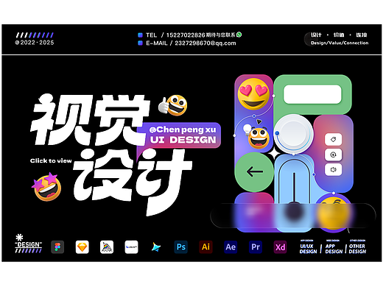Click the "@Chen peng xu" label
383x287 pixels.
pos(183,130)
